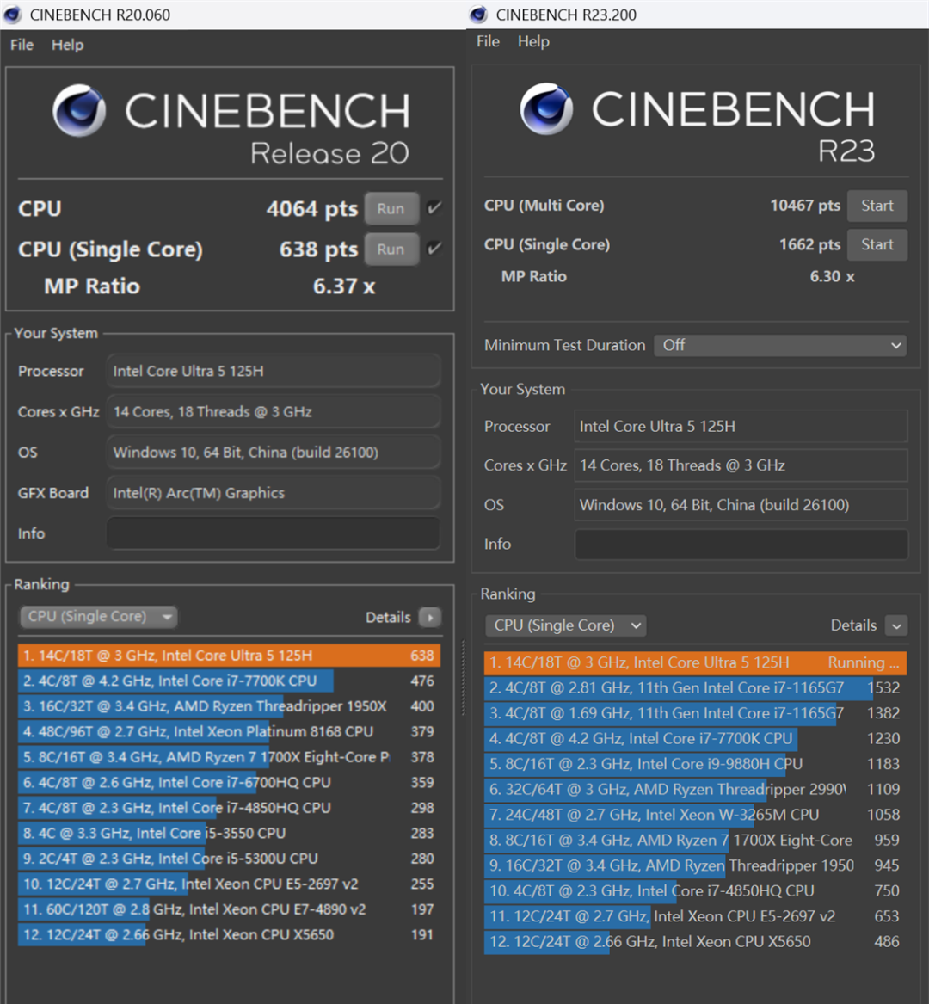Viewport: 929px width, 1004px height.
Task: Open the File menu in R20 window
Action: coord(22,45)
